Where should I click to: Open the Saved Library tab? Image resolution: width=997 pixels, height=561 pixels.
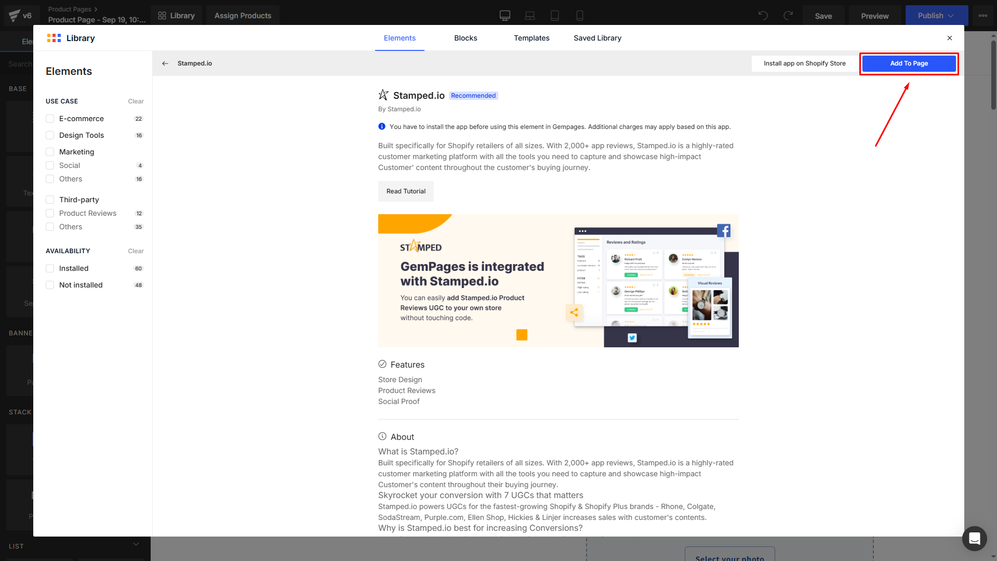[x=597, y=38]
